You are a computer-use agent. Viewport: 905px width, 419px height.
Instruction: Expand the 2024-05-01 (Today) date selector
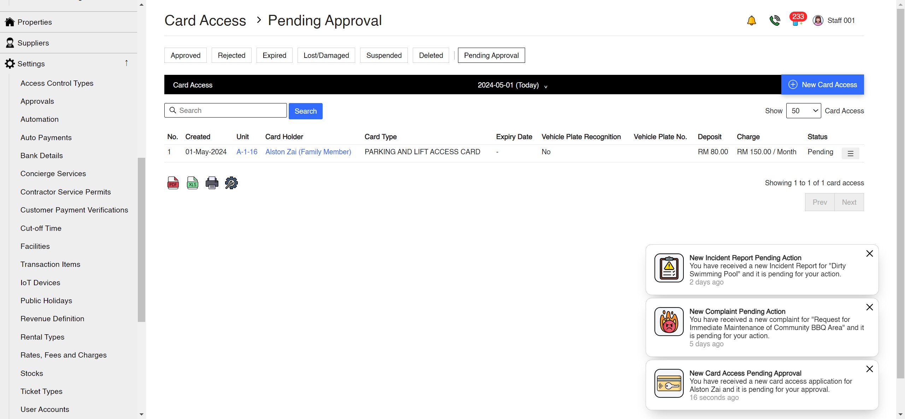pos(512,85)
